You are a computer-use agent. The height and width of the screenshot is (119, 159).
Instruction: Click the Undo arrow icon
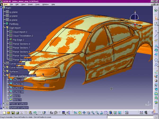[35, 113]
